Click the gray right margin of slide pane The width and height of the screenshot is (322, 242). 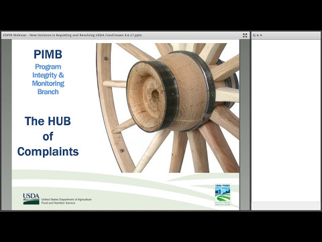(244, 125)
